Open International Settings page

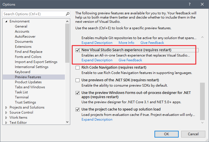click(31, 67)
